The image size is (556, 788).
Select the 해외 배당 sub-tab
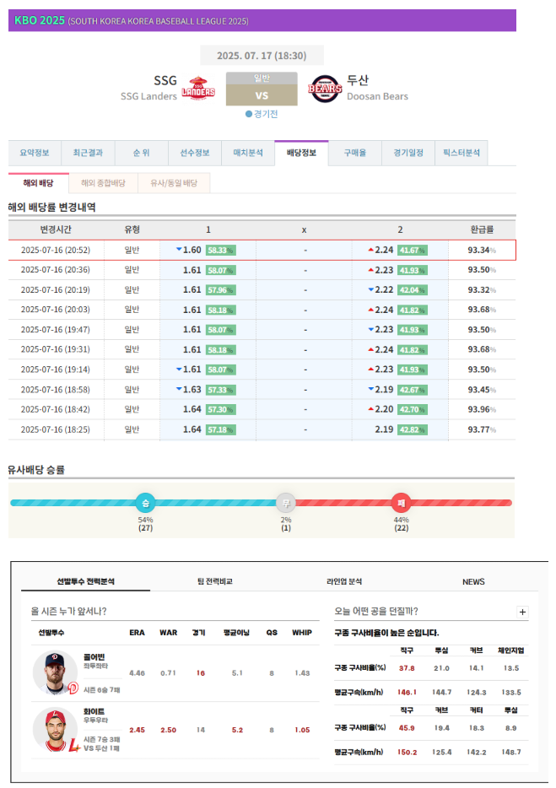click(x=38, y=183)
